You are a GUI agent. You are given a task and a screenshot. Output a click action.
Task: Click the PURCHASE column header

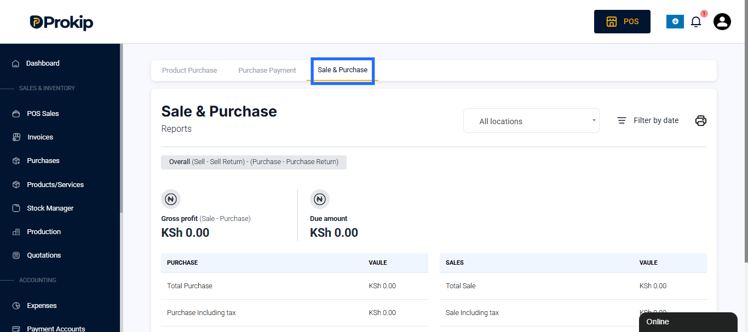(x=182, y=263)
